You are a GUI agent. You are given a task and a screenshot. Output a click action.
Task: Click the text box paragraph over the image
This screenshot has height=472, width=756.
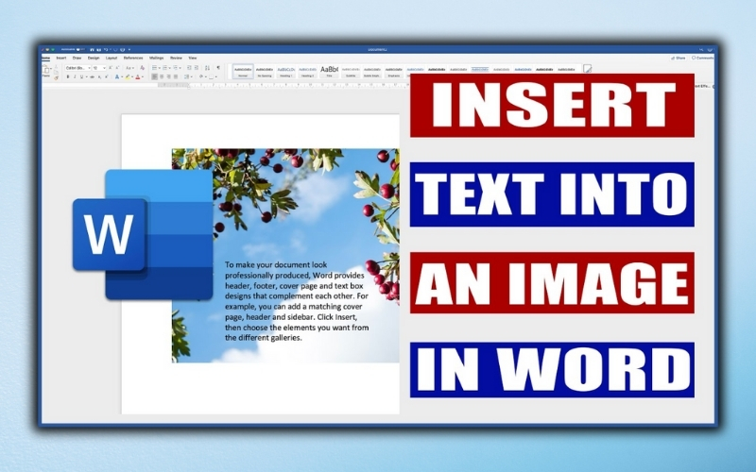[297, 301]
